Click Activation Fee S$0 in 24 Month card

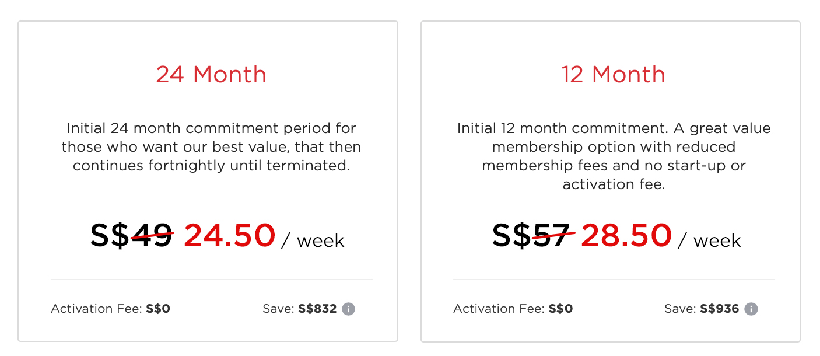[x=110, y=309]
